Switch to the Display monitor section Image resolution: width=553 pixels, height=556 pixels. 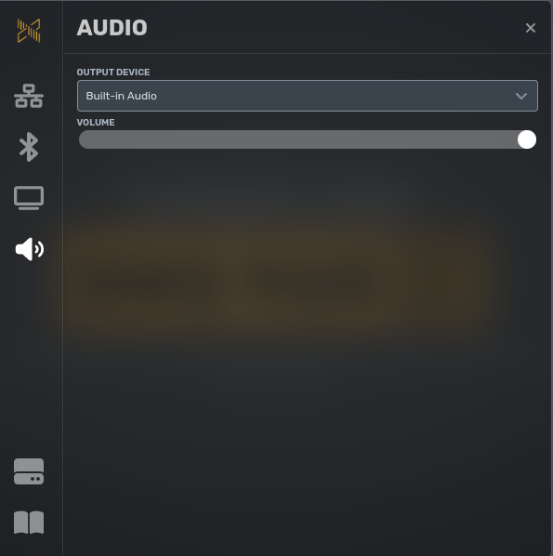pyautogui.click(x=29, y=198)
